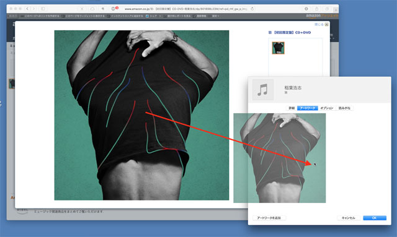
Task: Open the new tab plus icon
Action: pos(336,10)
